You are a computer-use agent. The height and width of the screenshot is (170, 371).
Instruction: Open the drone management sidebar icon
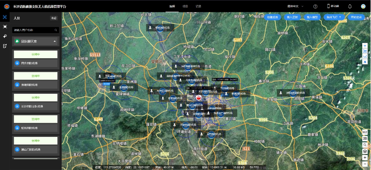coord(5,17)
